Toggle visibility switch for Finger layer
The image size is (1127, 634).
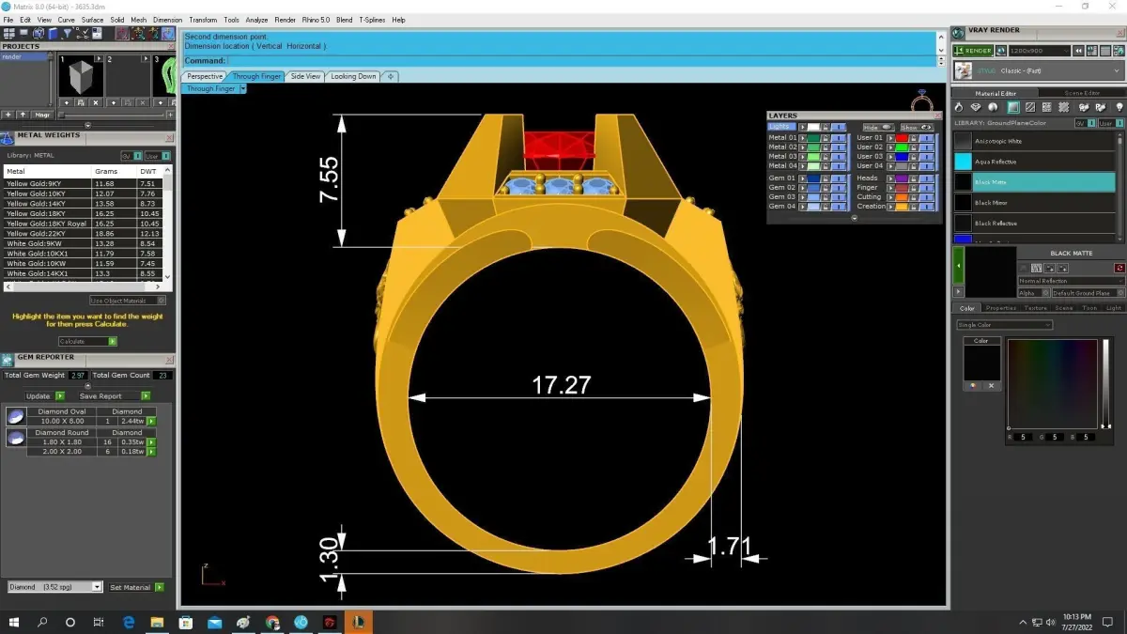point(927,188)
